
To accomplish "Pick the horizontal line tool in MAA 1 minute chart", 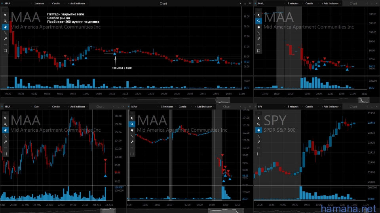I will click(5, 45).
